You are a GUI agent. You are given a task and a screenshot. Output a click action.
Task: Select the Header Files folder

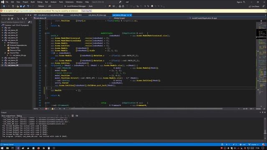15,48
